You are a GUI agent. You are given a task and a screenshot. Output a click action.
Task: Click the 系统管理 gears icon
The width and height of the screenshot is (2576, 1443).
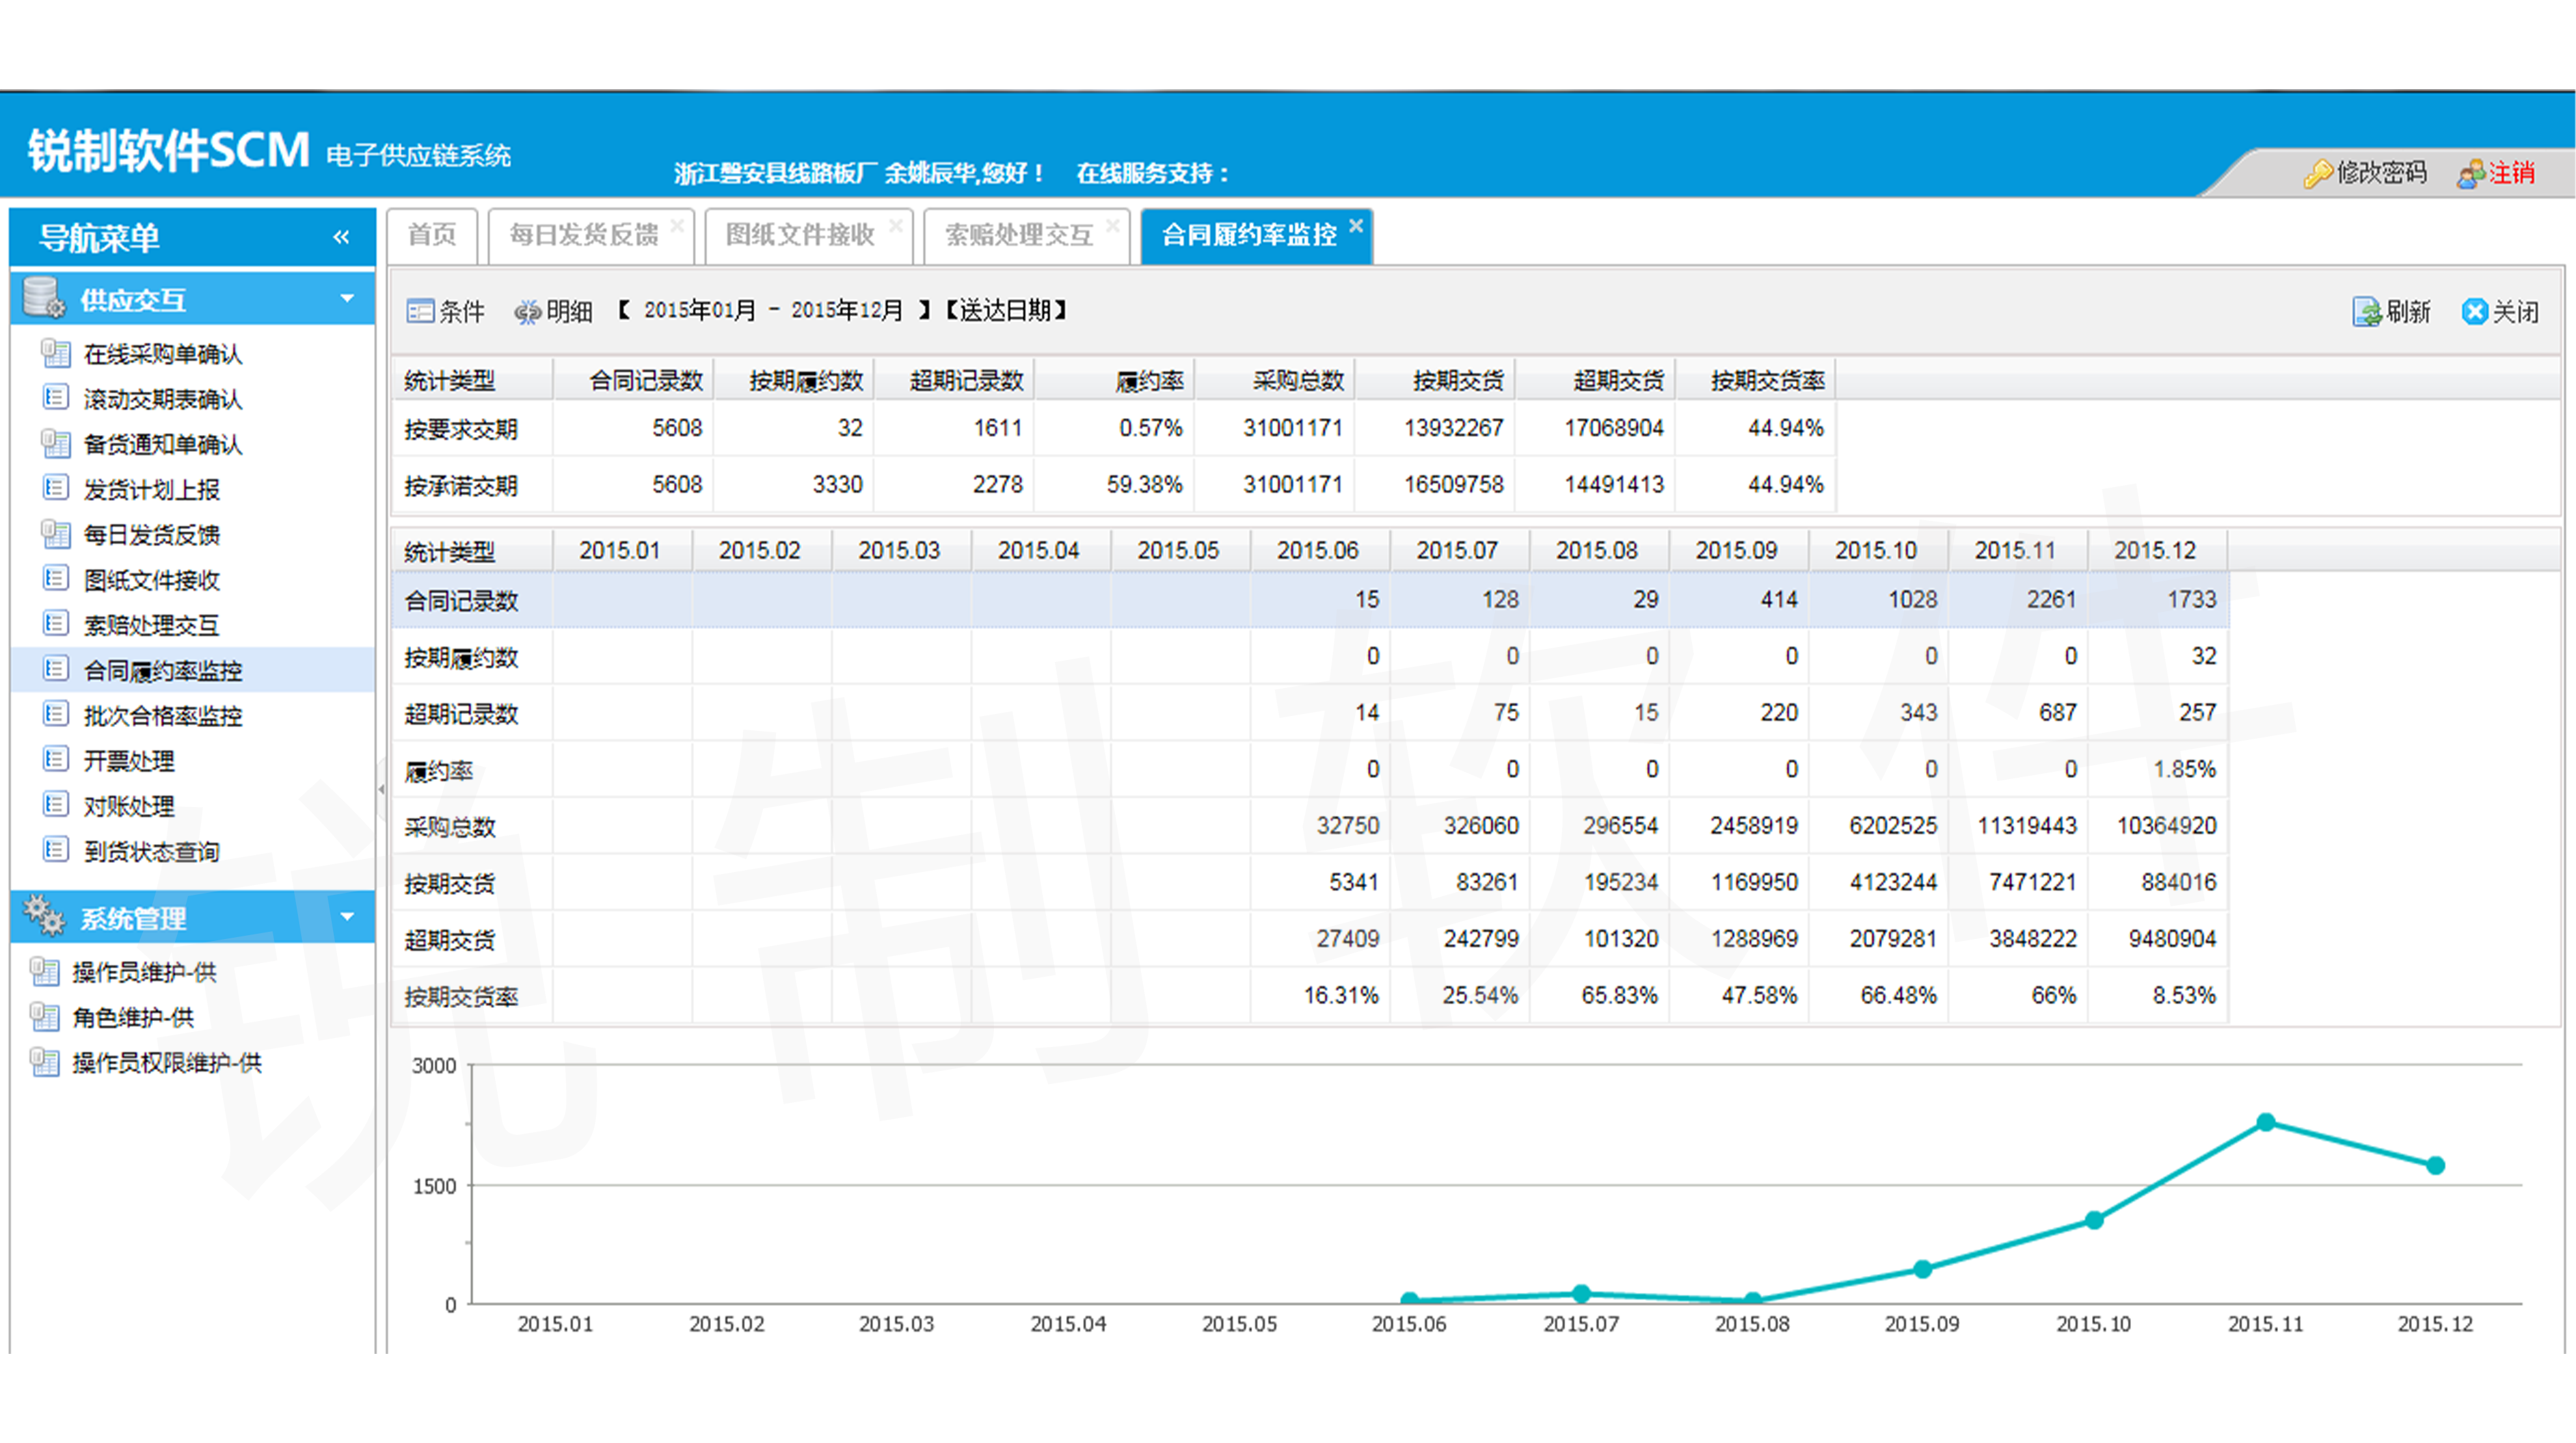pyautogui.click(x=44, y=916)
